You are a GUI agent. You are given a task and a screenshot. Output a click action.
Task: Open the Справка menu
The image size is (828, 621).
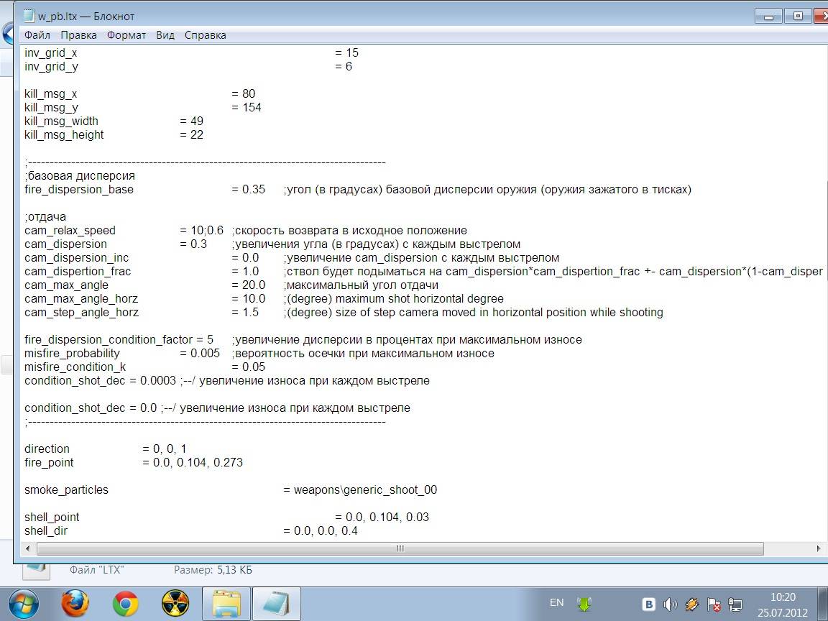coord(205,35)
